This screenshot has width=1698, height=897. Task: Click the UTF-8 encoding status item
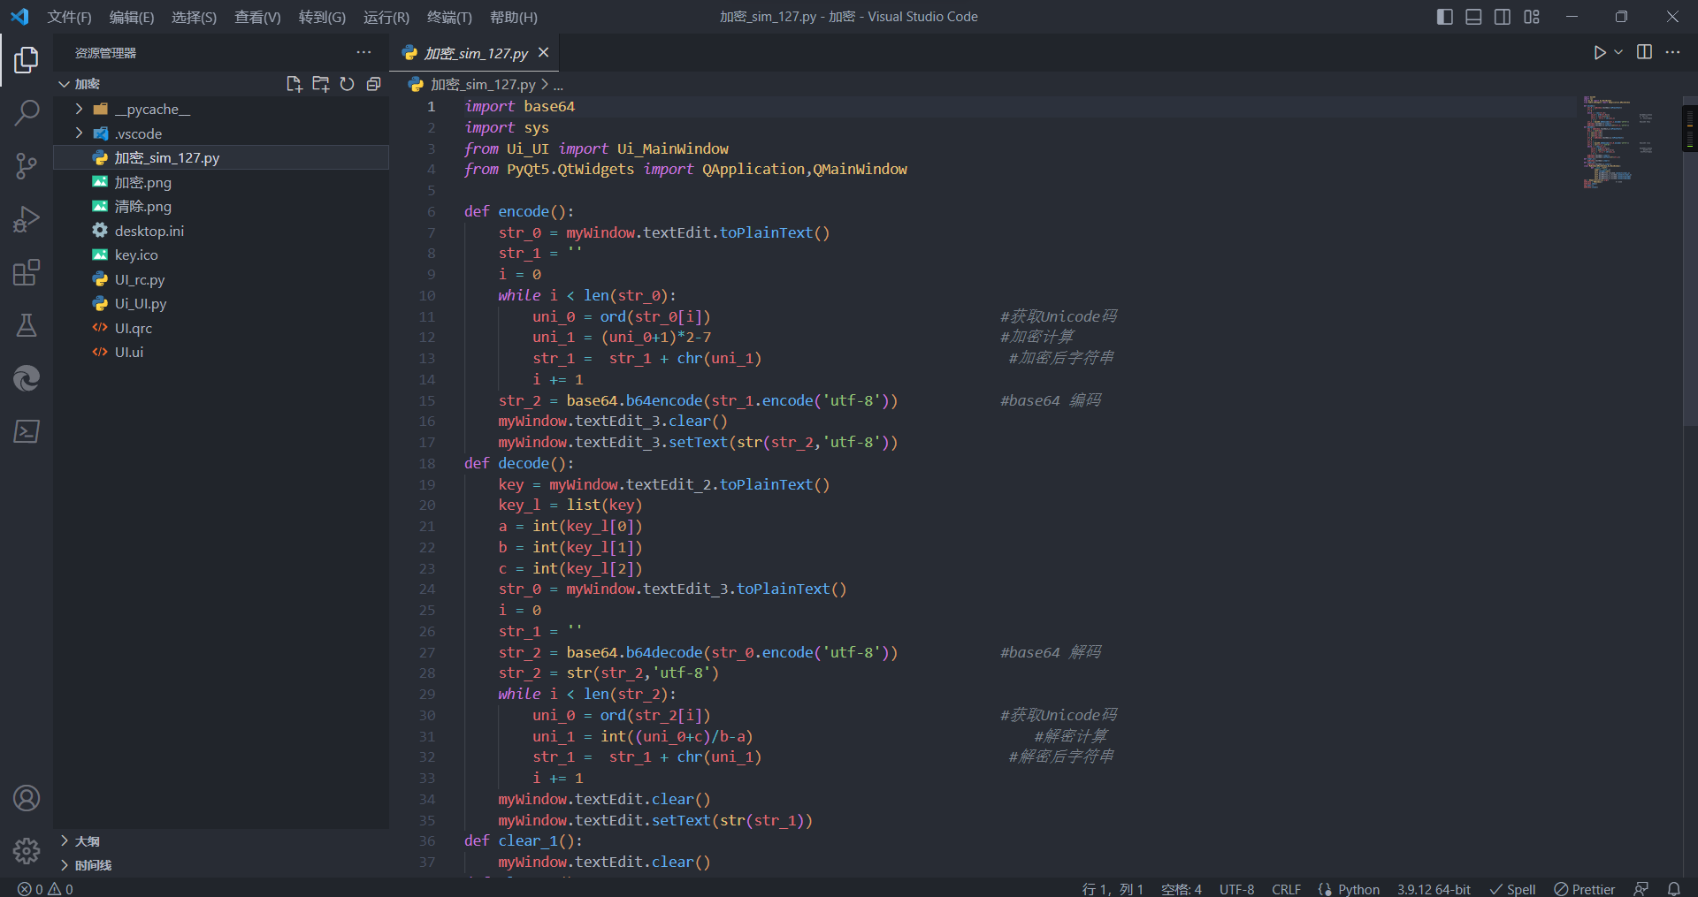point(1236,889)
